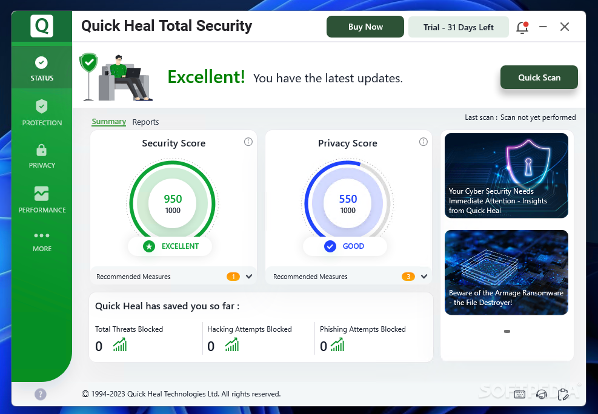Switch to the Reports tab
598x414 pixels.
pyautogui.click(x=145, y=122)
